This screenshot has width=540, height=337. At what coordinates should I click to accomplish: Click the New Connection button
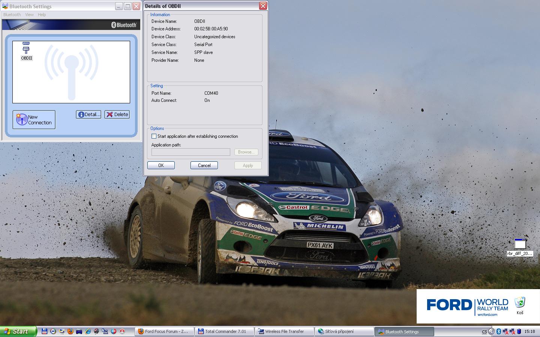coord(34,120)
